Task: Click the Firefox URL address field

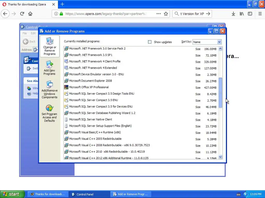Action: tap(106, 14)
